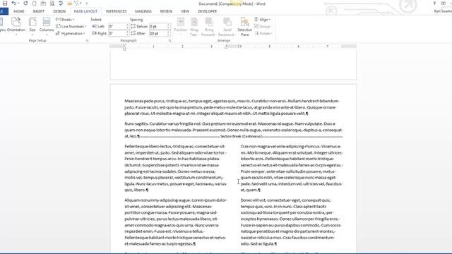This screenshot has width=452, height=254.
Task: Click in paragraph starting 'Pellentesque libero lectus'
Action: 176,168
